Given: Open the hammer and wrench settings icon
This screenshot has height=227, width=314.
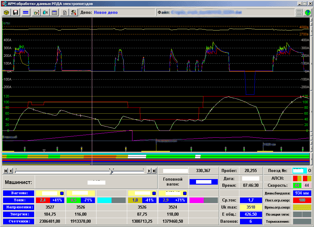Looking at the screenshot, I should (x=74, y=13).
